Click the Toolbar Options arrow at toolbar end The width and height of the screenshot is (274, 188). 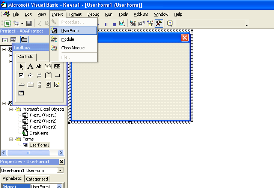click(x=247, y=25)
